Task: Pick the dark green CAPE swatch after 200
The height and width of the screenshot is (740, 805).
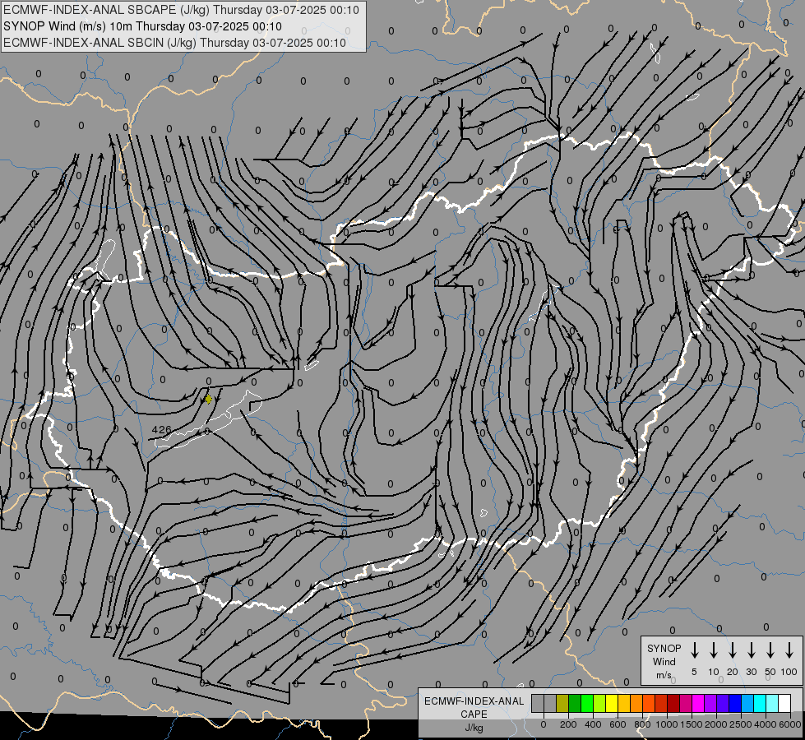Action: click(x=575, y=703)
